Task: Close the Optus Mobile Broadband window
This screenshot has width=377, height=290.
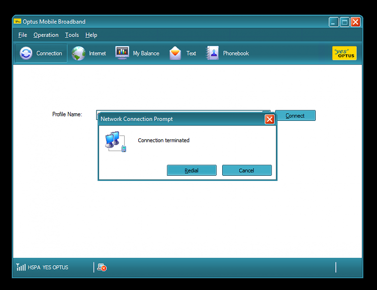Action: [355, 22]
